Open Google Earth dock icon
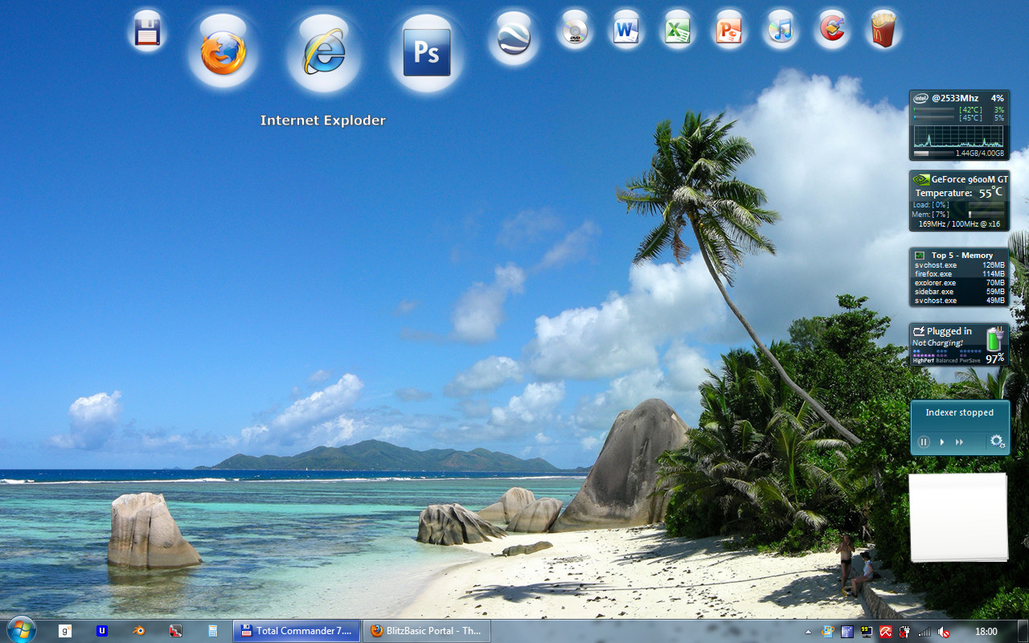Viewport: 1029px width, 643px height. (514, 37)
